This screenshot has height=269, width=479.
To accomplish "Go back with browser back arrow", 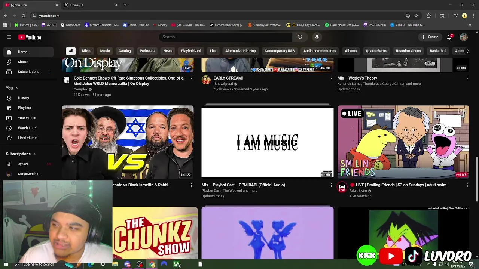I will tap(6, 16).
